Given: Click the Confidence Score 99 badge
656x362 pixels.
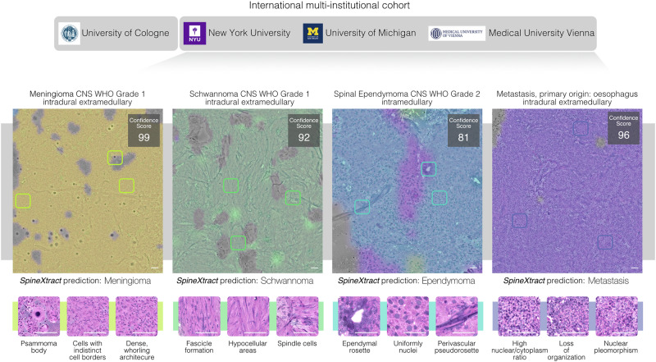Looking at the screenshot, I should point(143,131).
